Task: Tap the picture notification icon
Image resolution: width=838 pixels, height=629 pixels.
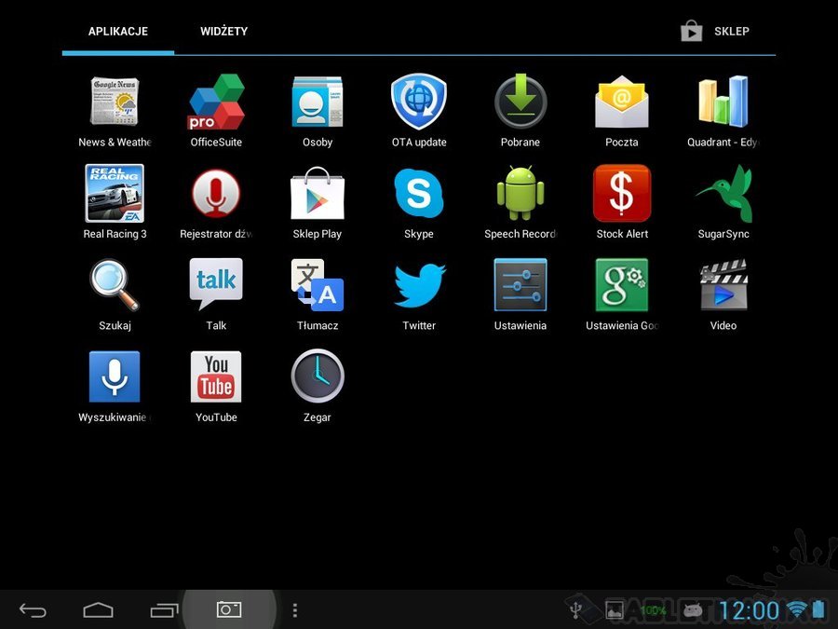Action: point(615,610)
